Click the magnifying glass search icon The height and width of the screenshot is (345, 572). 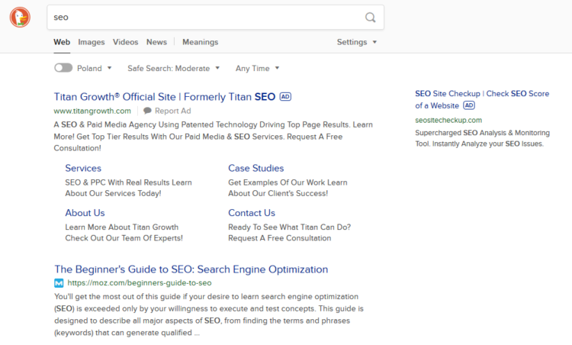coord(370,18)
